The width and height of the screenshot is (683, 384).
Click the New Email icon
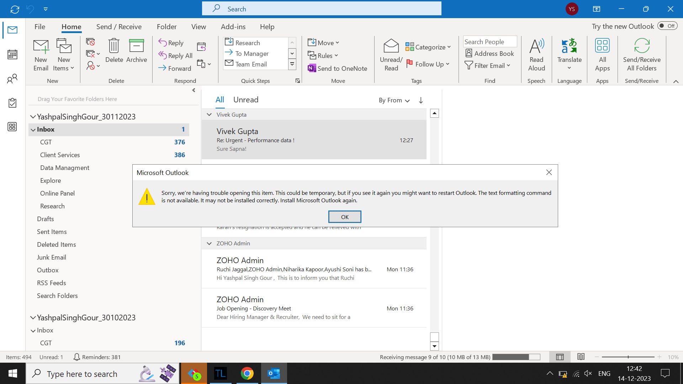point(41,55)
